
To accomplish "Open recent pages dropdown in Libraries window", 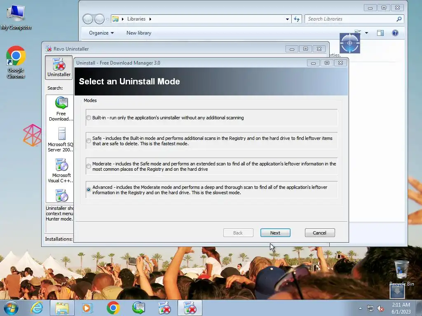I will (108, 19).
